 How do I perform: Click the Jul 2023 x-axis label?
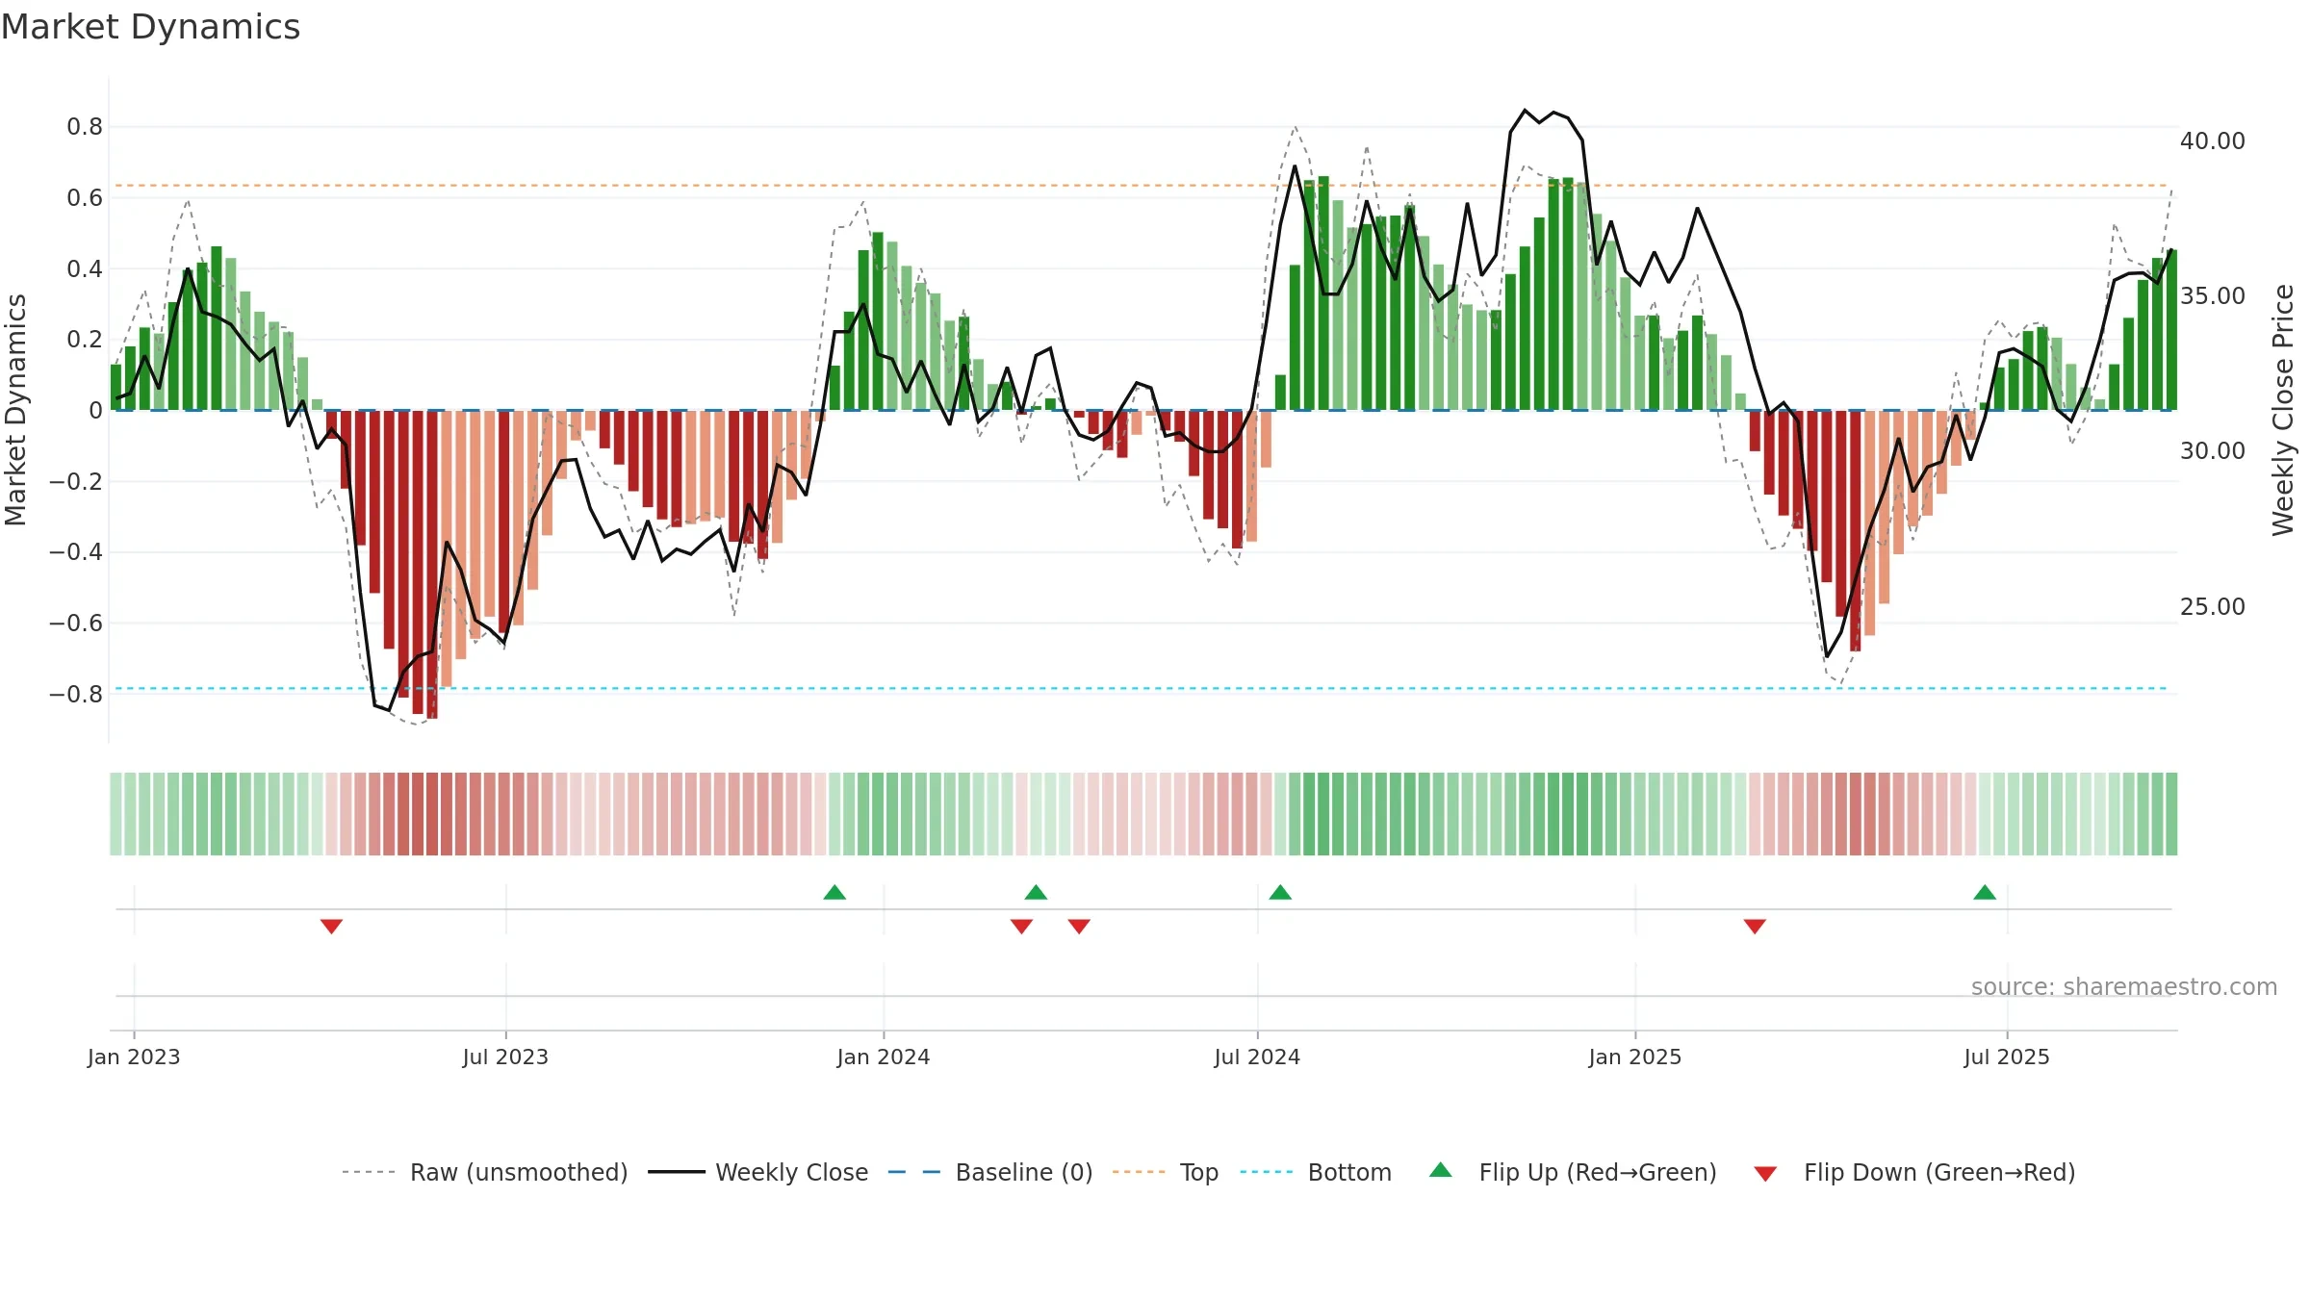[x=505, y=1057]
